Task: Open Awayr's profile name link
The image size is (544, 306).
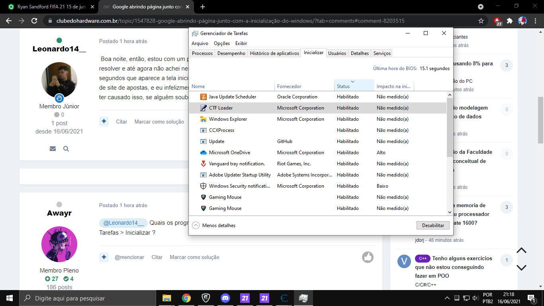Action: pos(59,213)
